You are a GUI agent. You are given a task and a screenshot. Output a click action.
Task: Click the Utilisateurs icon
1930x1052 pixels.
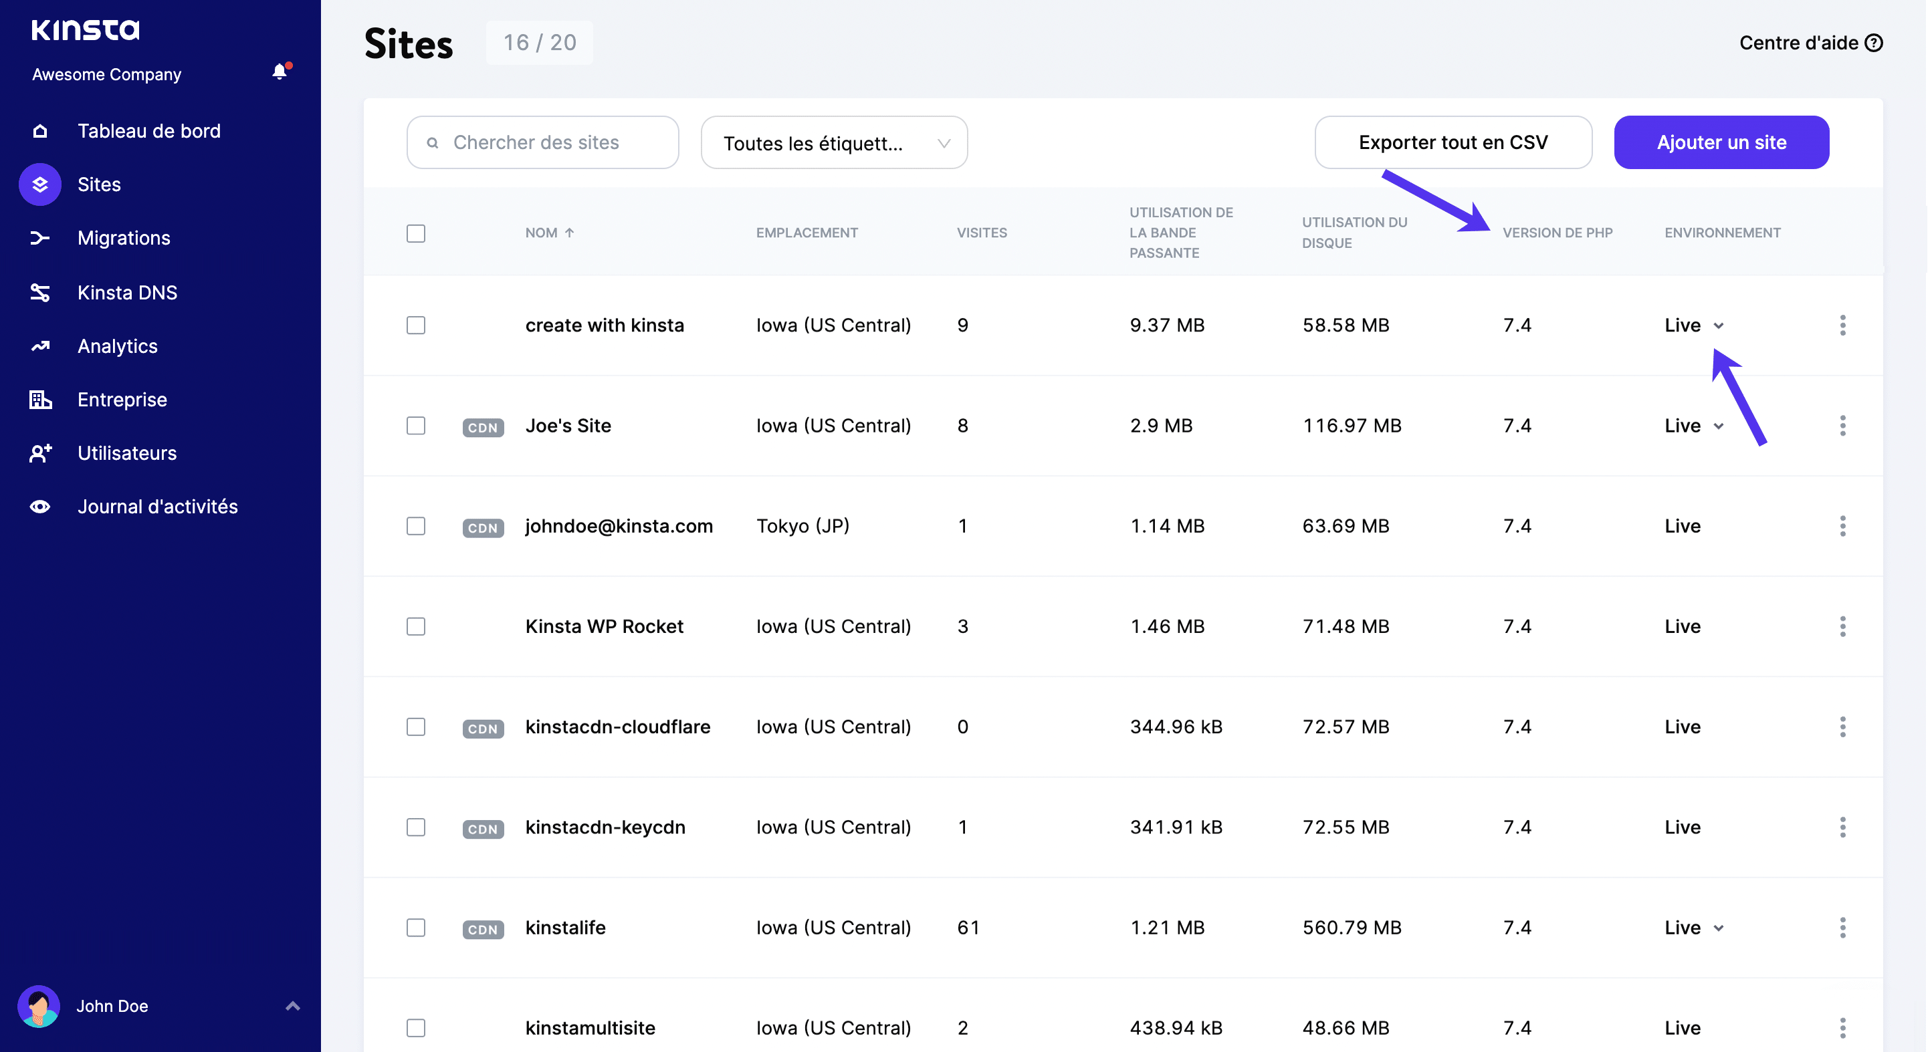pos(40,453)
